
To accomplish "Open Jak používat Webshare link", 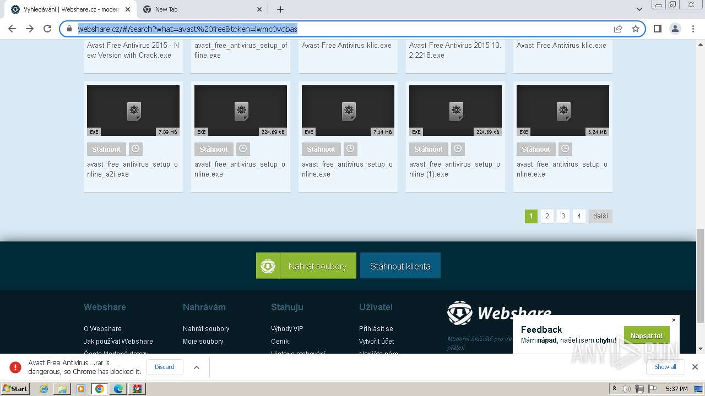I will (118, 341).
